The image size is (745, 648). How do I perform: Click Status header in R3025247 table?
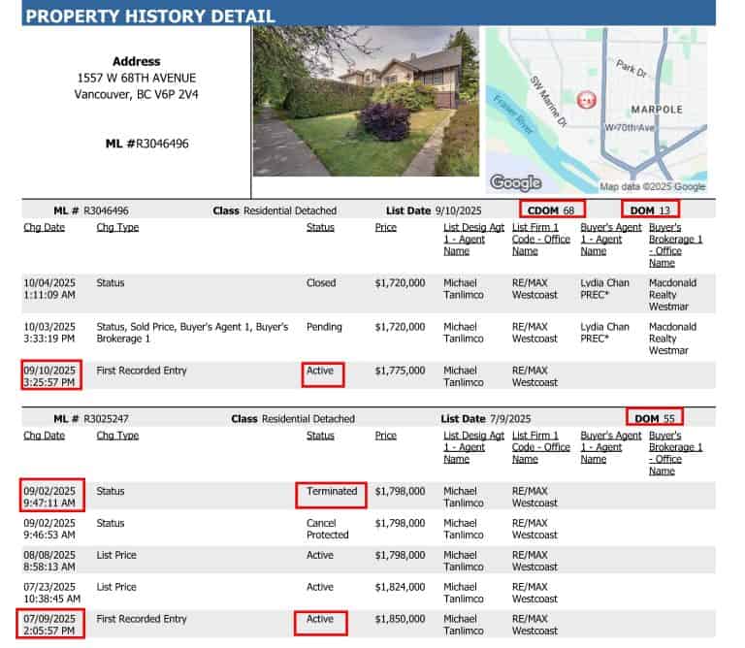320,436
